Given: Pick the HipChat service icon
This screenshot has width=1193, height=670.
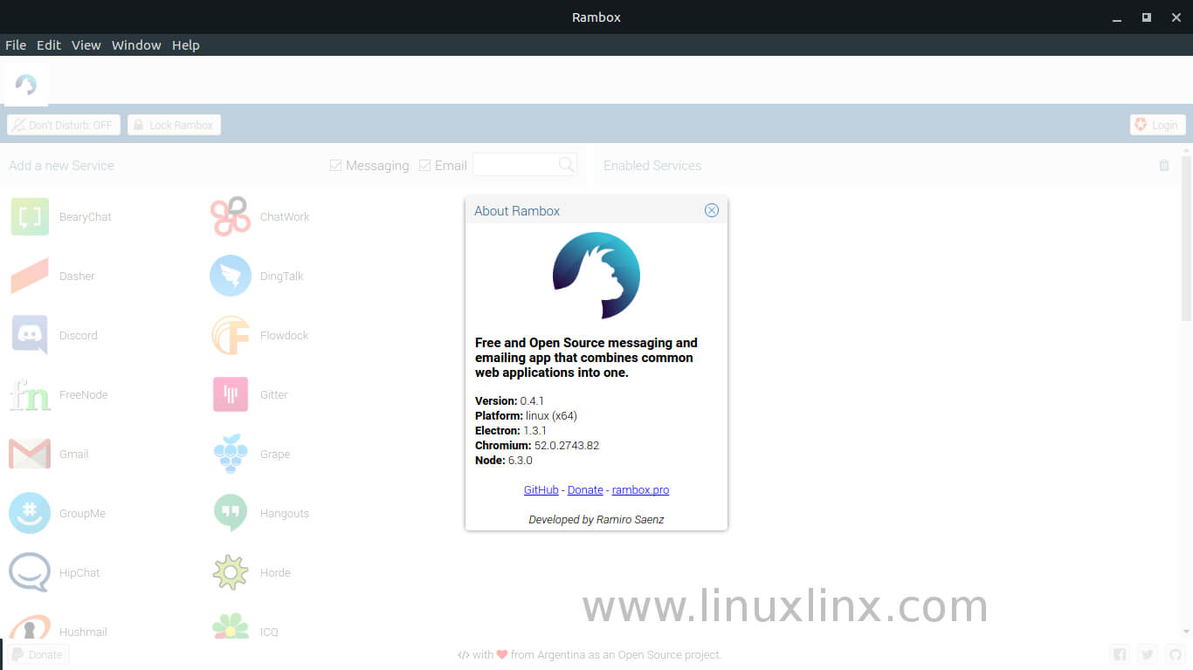Looking at the screenshot, I should 30,572.
